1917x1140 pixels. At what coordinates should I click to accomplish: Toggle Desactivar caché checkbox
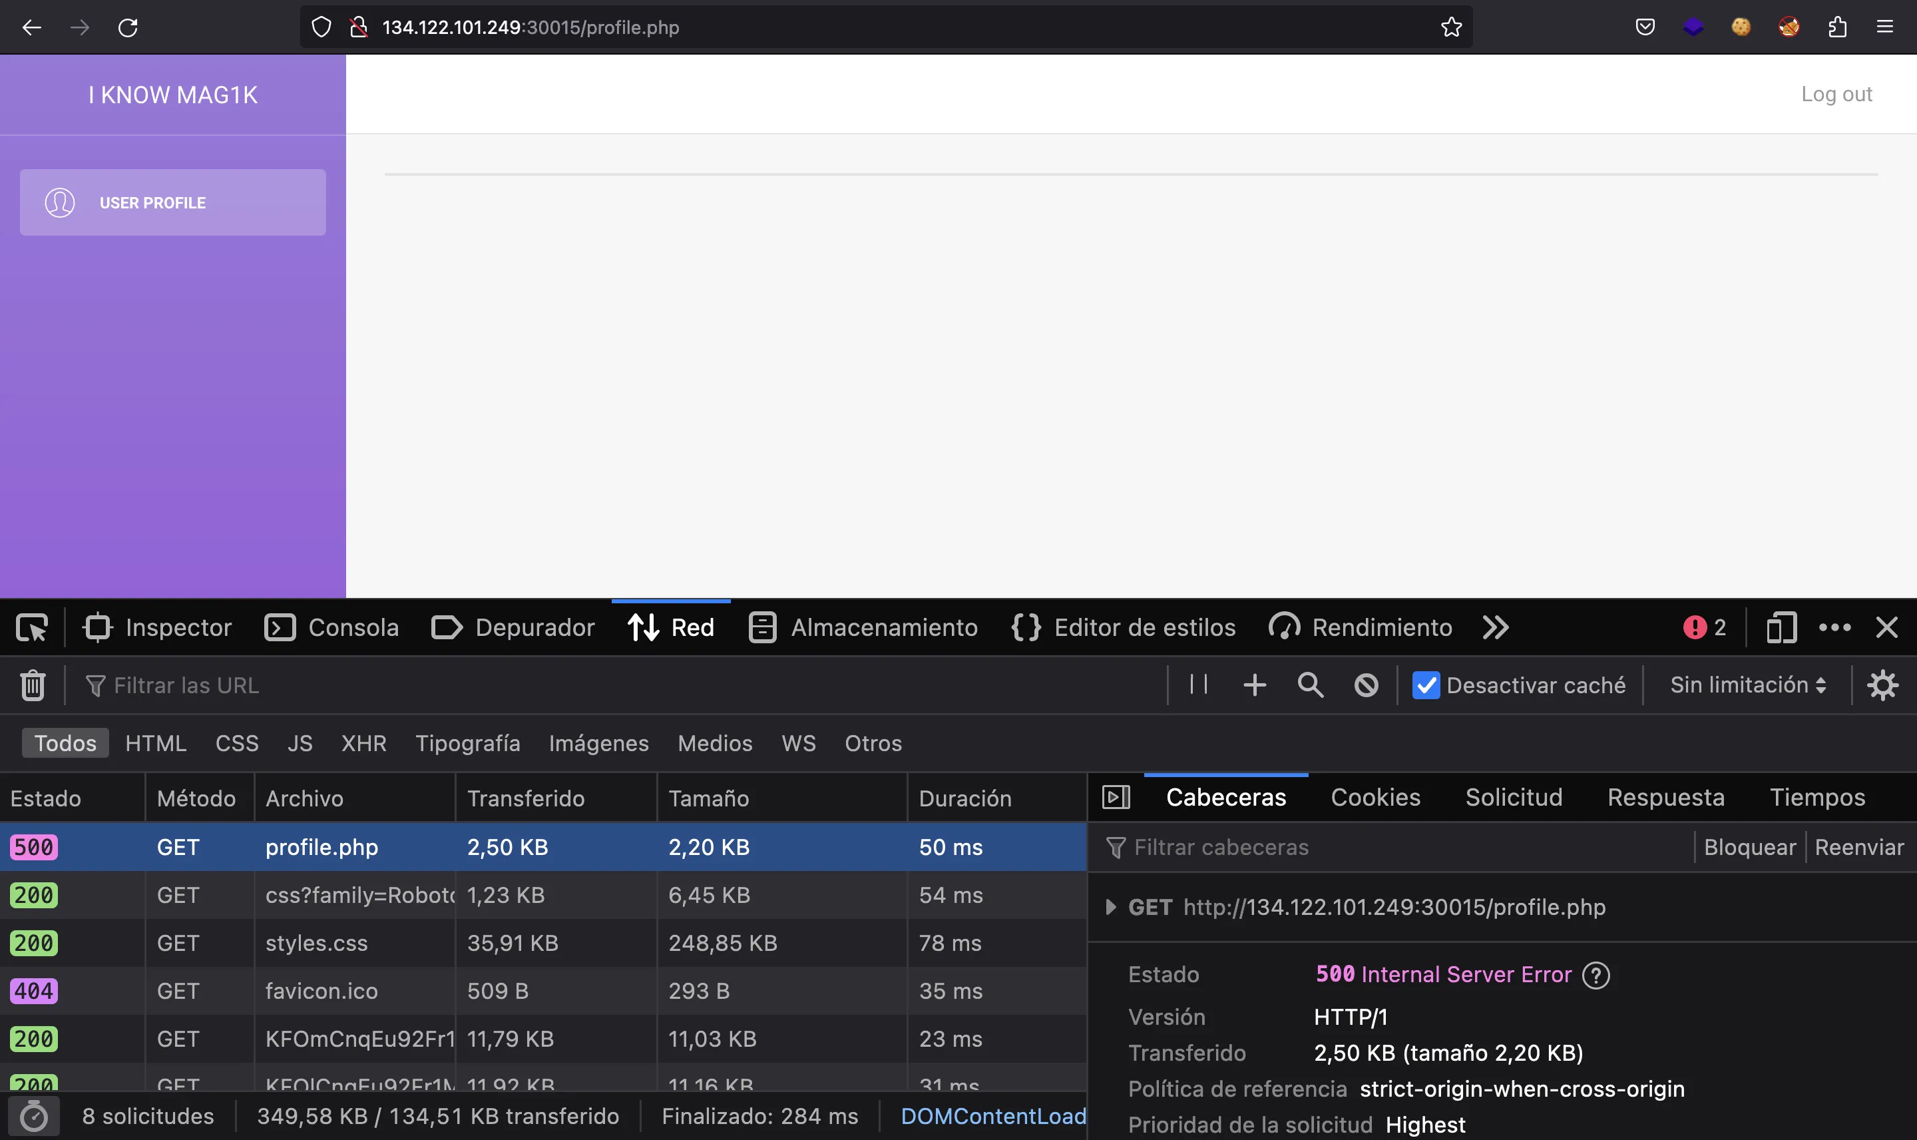pyautogui.click(x=1426, y=685)
